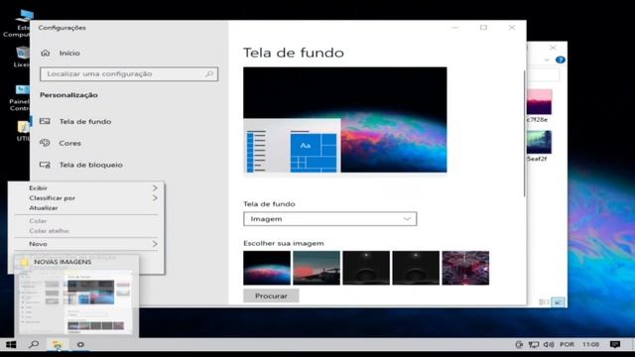Select the fourth dark wallpaper thumbnail
This screenshot has height=357, width=635.
pyautogui.click(x=416, y=268)
